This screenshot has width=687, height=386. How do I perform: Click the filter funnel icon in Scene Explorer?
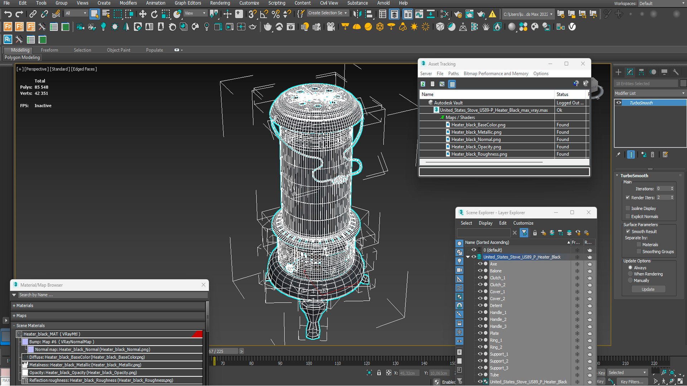click(x=524, y=233)
